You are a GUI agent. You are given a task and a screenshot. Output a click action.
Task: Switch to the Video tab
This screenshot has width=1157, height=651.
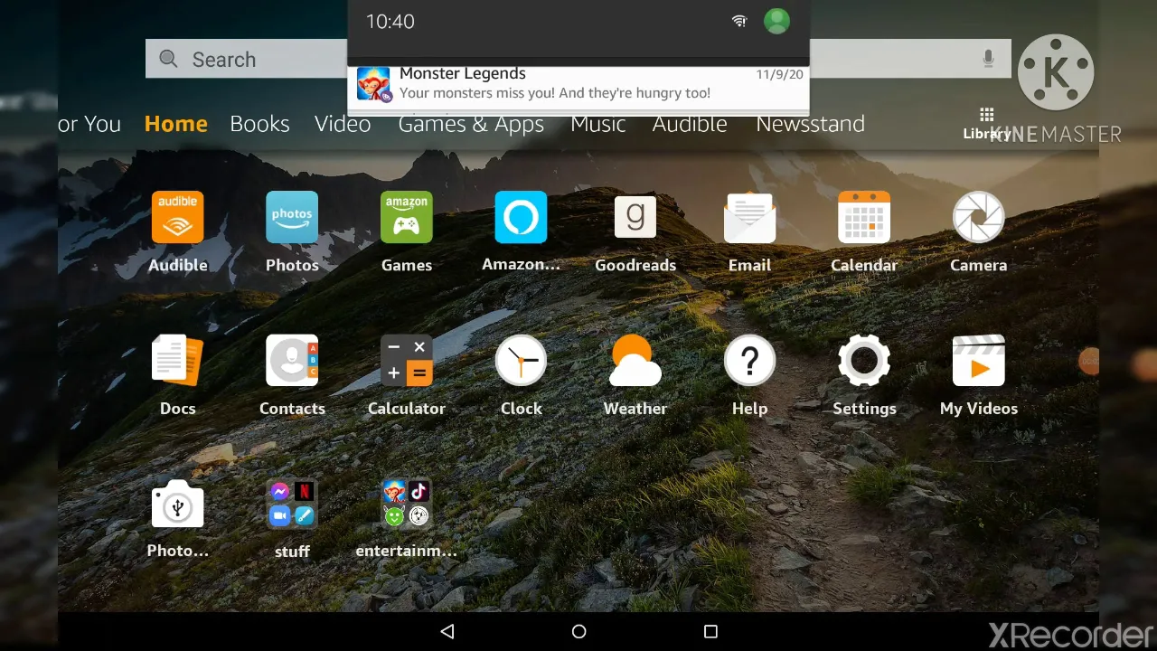pyautogui.click(x=343, y=124)
